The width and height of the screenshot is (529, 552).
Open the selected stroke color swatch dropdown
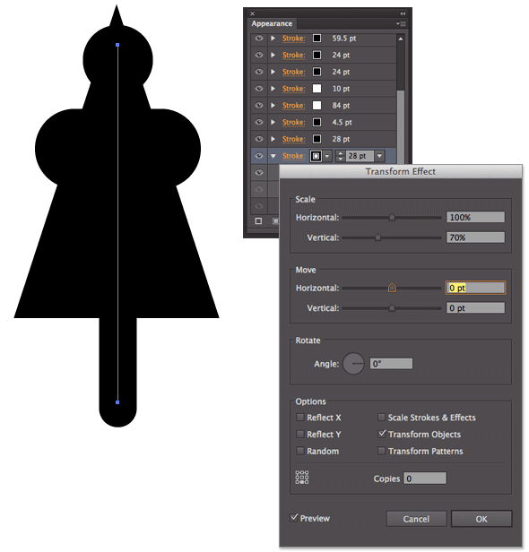[327, 156]
